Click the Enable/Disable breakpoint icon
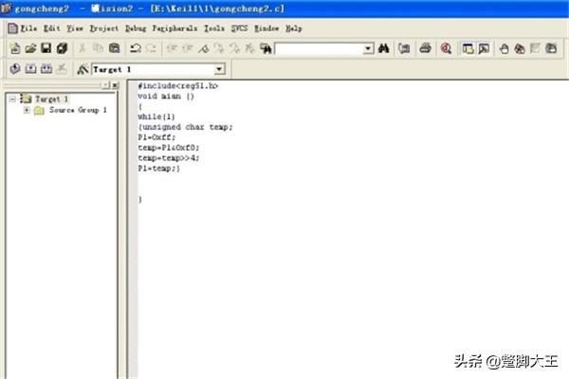Viewport: 569px width, 379px height. pyautogui.click(x=535, y=48)
